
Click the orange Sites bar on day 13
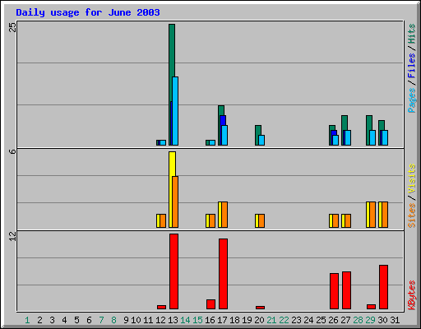[x=175, y=202]
